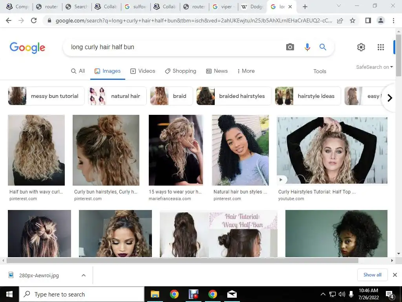Screen dimensions: 402x302
Task: Select the braid suggestion chip
Action: [172, 96]
